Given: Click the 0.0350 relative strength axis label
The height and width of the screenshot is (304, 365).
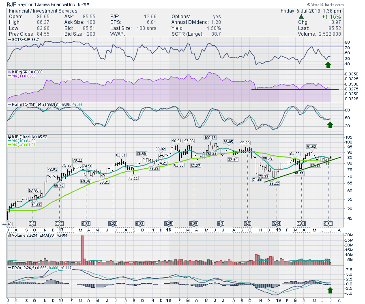Looking at the screenshot, I should point(352,74).
